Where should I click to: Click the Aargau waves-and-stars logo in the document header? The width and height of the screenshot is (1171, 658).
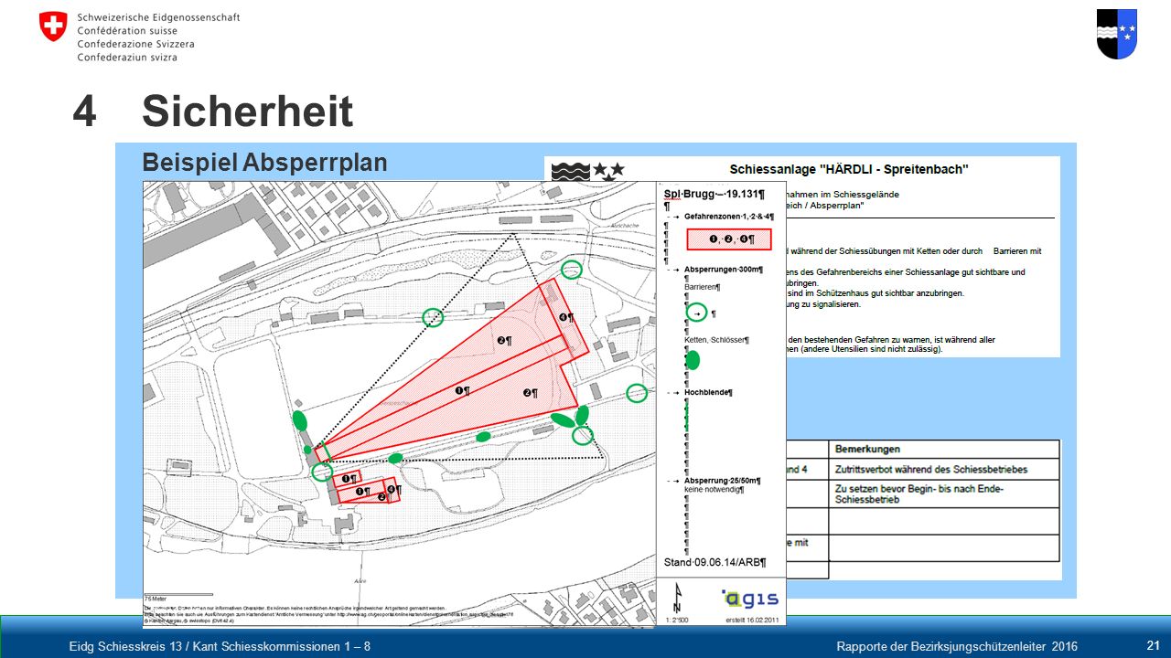(588, 170)
